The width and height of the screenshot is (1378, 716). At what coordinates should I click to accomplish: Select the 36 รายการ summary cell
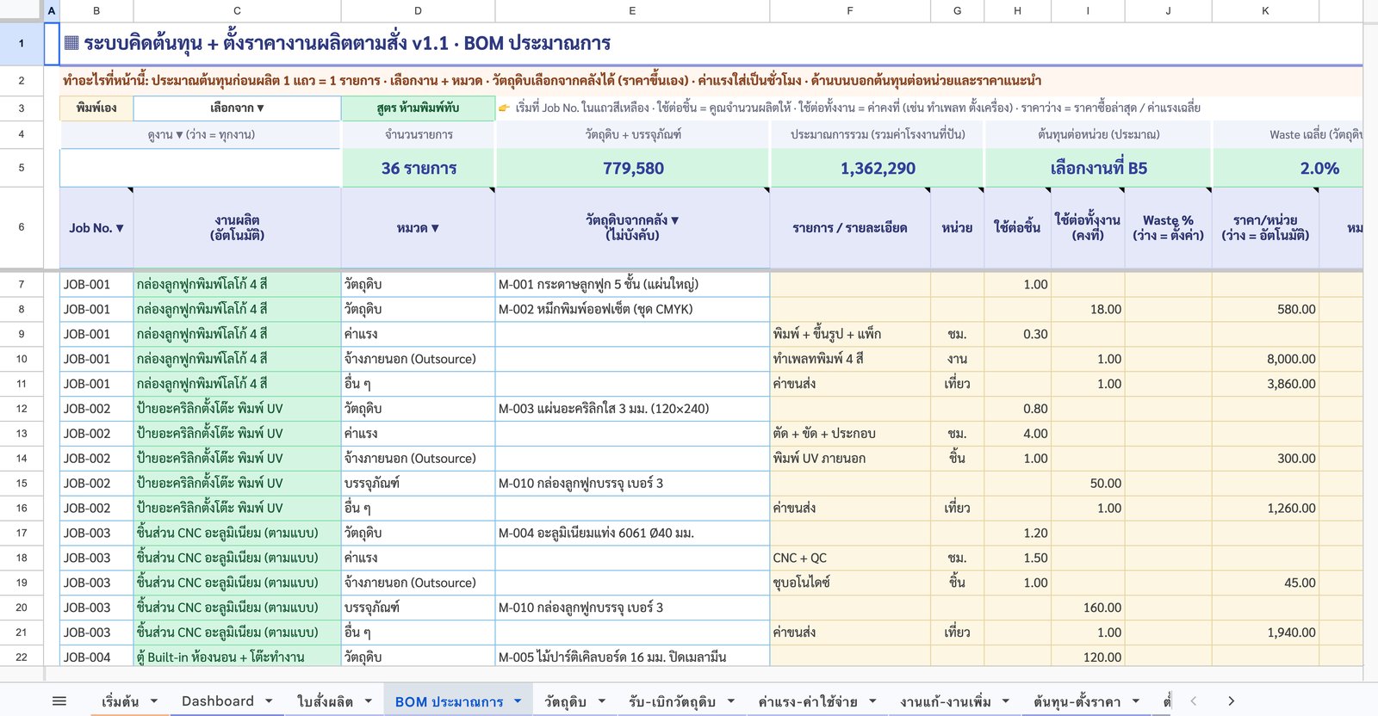click(419, 168)
